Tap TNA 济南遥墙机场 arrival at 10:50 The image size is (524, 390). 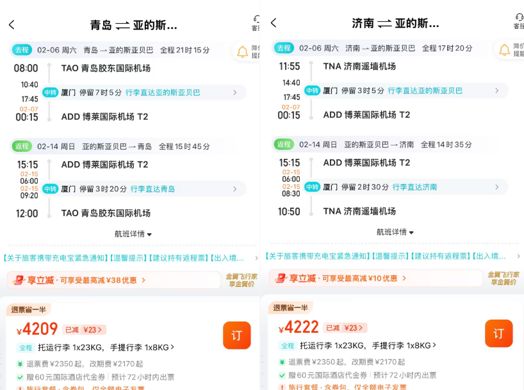(x=359, y=211)
